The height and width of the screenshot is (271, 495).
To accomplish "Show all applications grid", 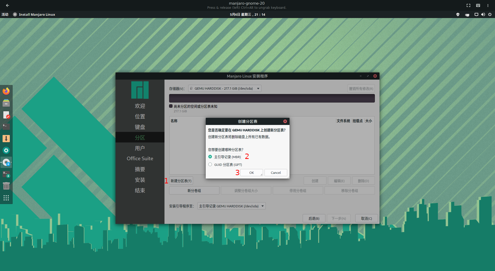I will pyautogui.click(x=6, y=198).
